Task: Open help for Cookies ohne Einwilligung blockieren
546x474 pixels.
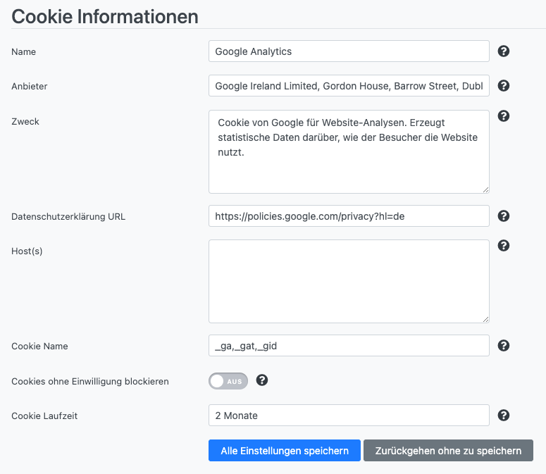Action: 262,380
